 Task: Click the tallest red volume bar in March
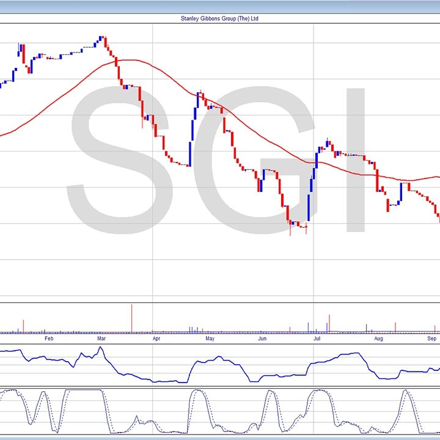131,318
